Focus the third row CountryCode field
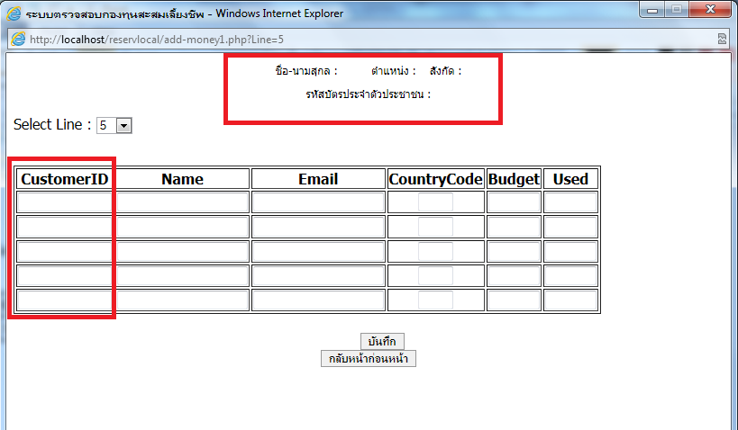 pyautogui.click(x=436, y=251)
